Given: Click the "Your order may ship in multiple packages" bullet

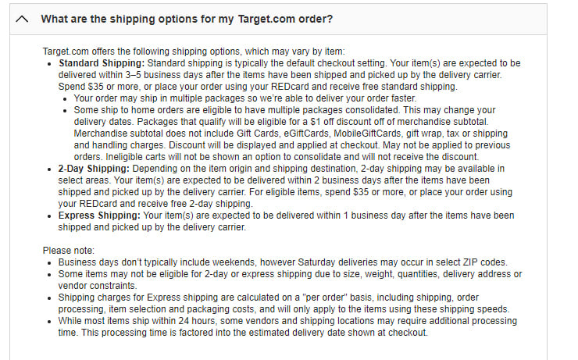Looking at the screenshot, I should coord(245,98).
